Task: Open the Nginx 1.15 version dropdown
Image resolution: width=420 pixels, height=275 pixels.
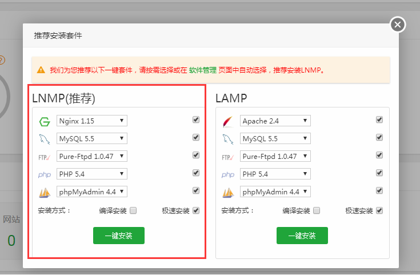Action: coord(92,121)
